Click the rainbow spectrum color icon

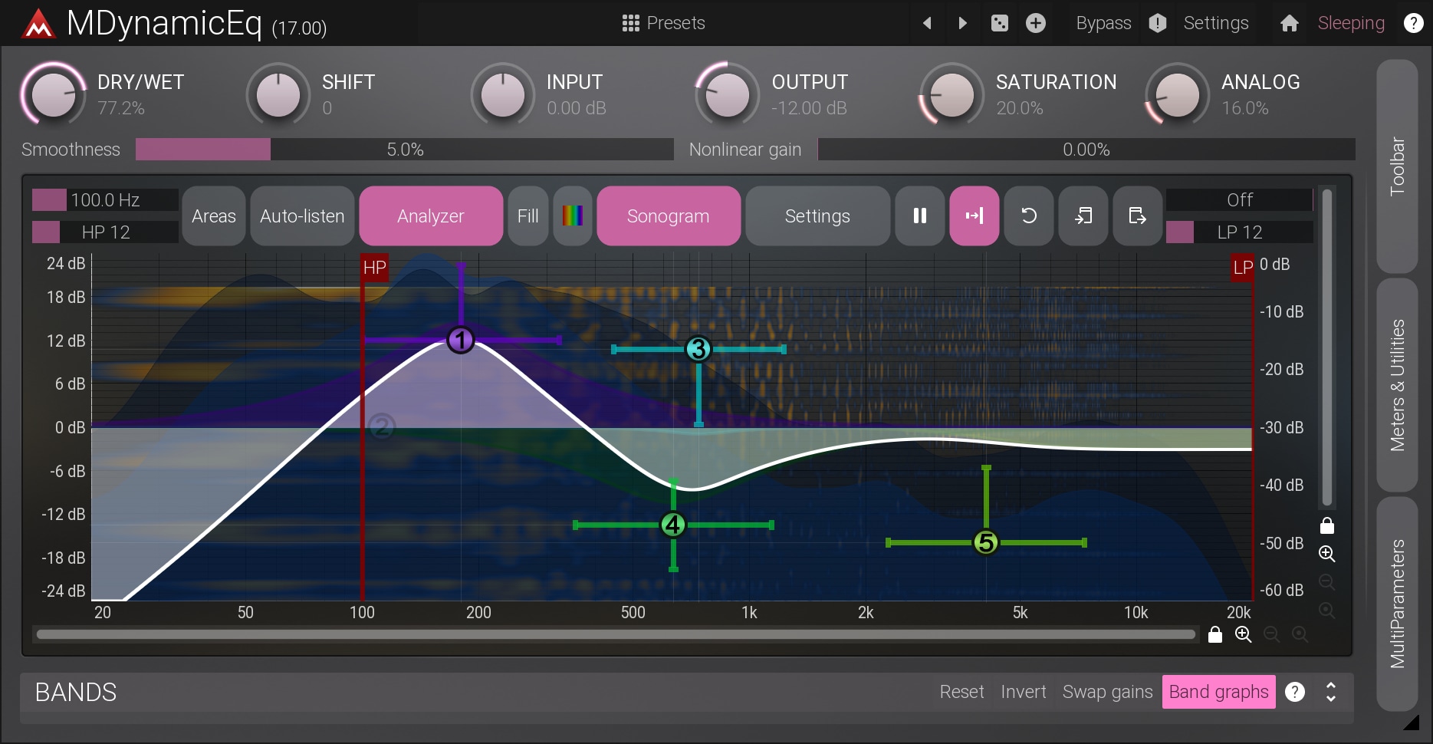pos(572,216)
